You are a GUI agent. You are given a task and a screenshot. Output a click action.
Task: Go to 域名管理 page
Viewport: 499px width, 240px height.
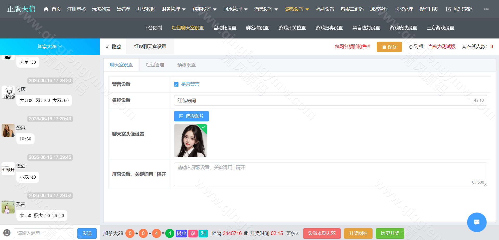379,9
